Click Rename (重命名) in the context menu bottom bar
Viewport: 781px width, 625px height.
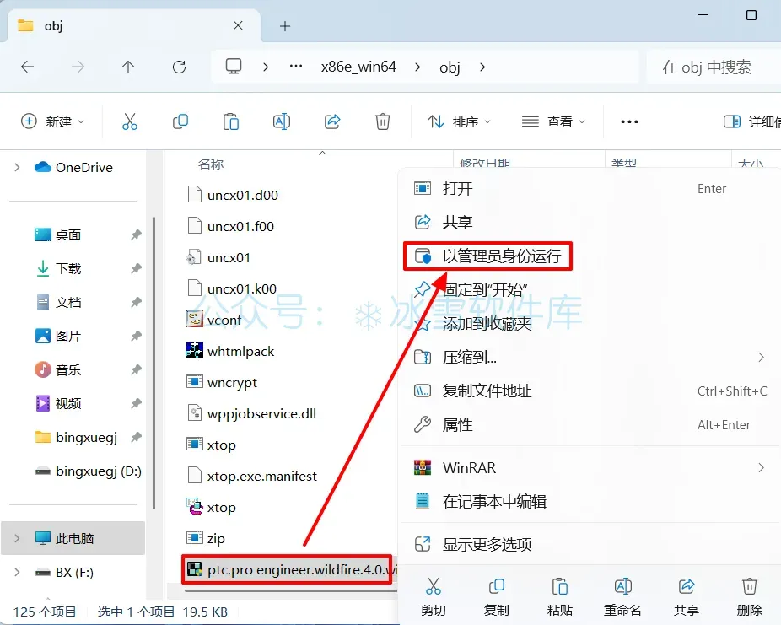point(622,596)
